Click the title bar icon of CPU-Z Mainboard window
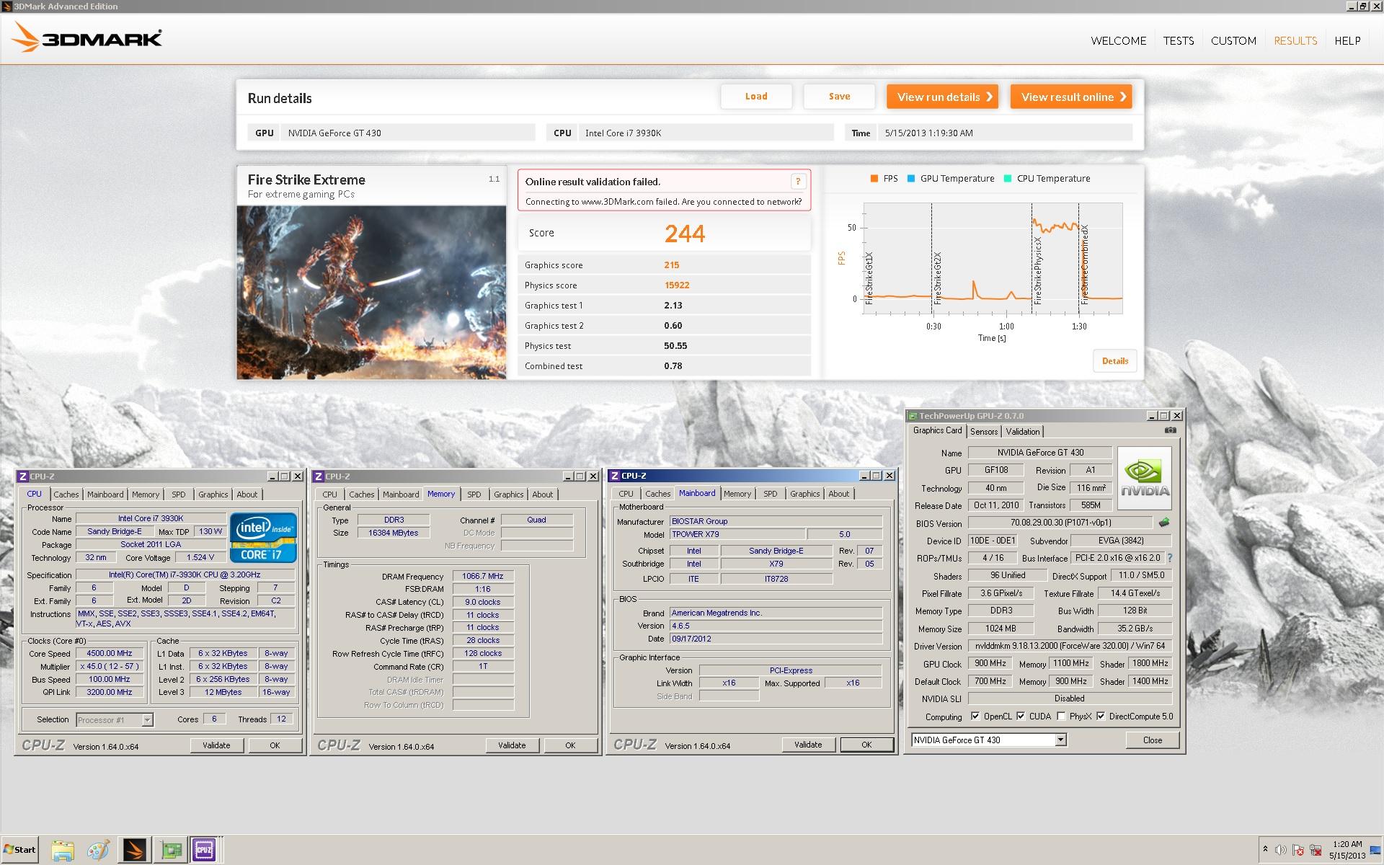Screen dimensions: 1384x865 [614, 476]
